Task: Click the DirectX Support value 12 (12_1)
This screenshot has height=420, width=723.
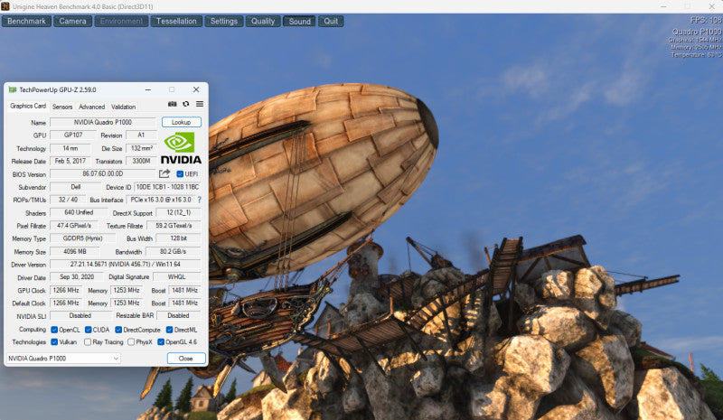Action: [178, 212]
